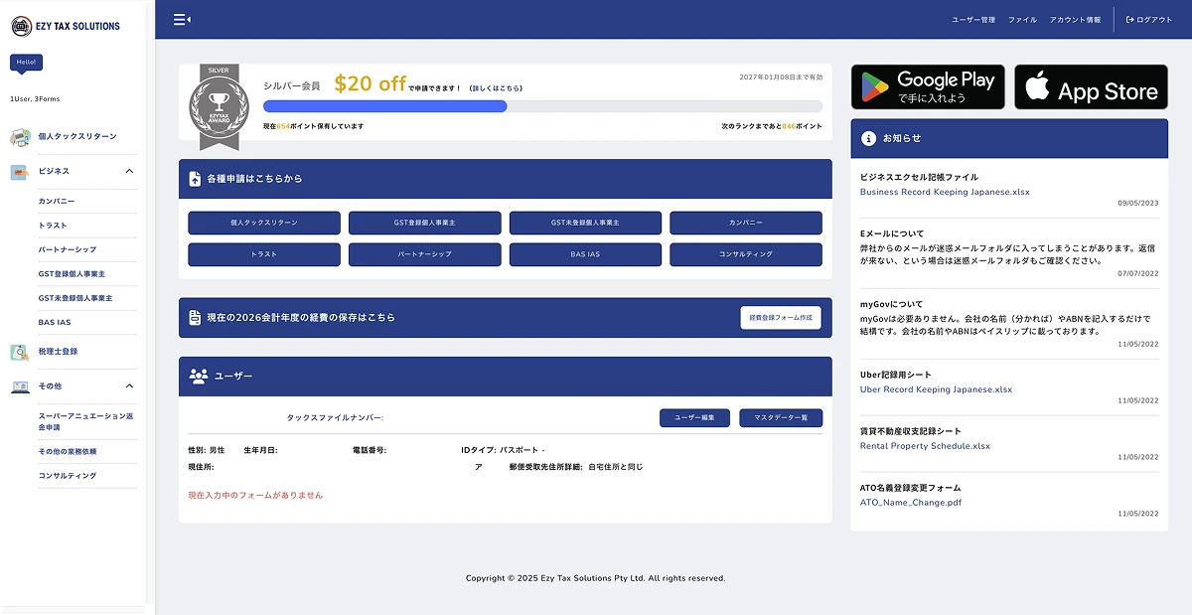
Task: Open the ATO_Name_Change.pdf link
Action: coord(910,503)
